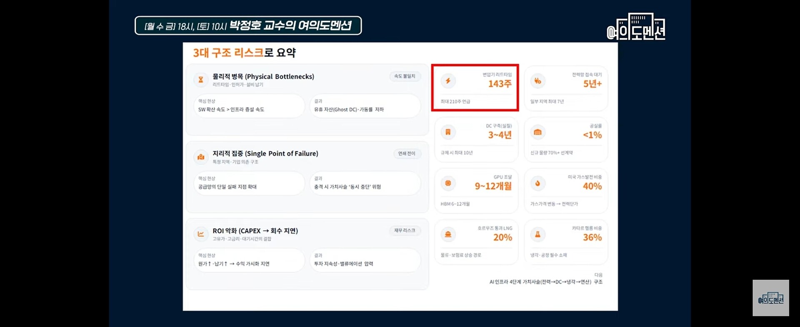Click the SW 확산 속도 > 인프라 증설 속도 pill
Image resolution: width=800 pixels, height=327 pixels.
(x=249, y=106)
